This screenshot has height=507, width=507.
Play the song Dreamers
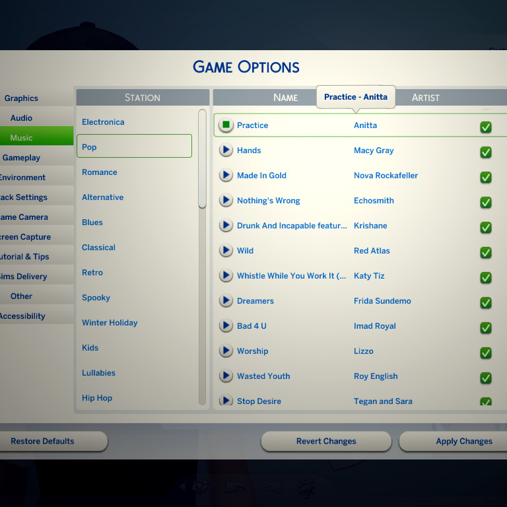coord(226,301)
